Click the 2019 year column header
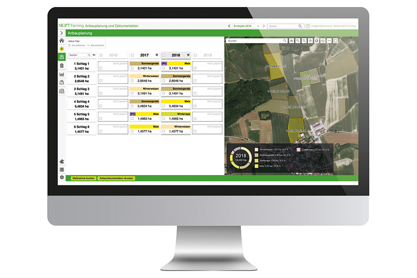This screenshot has height=278, width=417. (208, 55)
